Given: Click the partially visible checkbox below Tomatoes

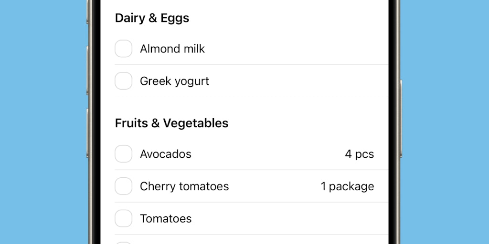Looking at the screenshot, I should click(124, 243).
